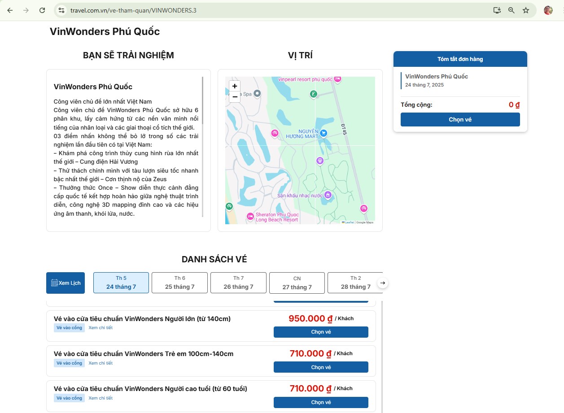Click Chọn vé in the order summary
Image resolution: width=564 pixels, height=413 pixels.
460,120
